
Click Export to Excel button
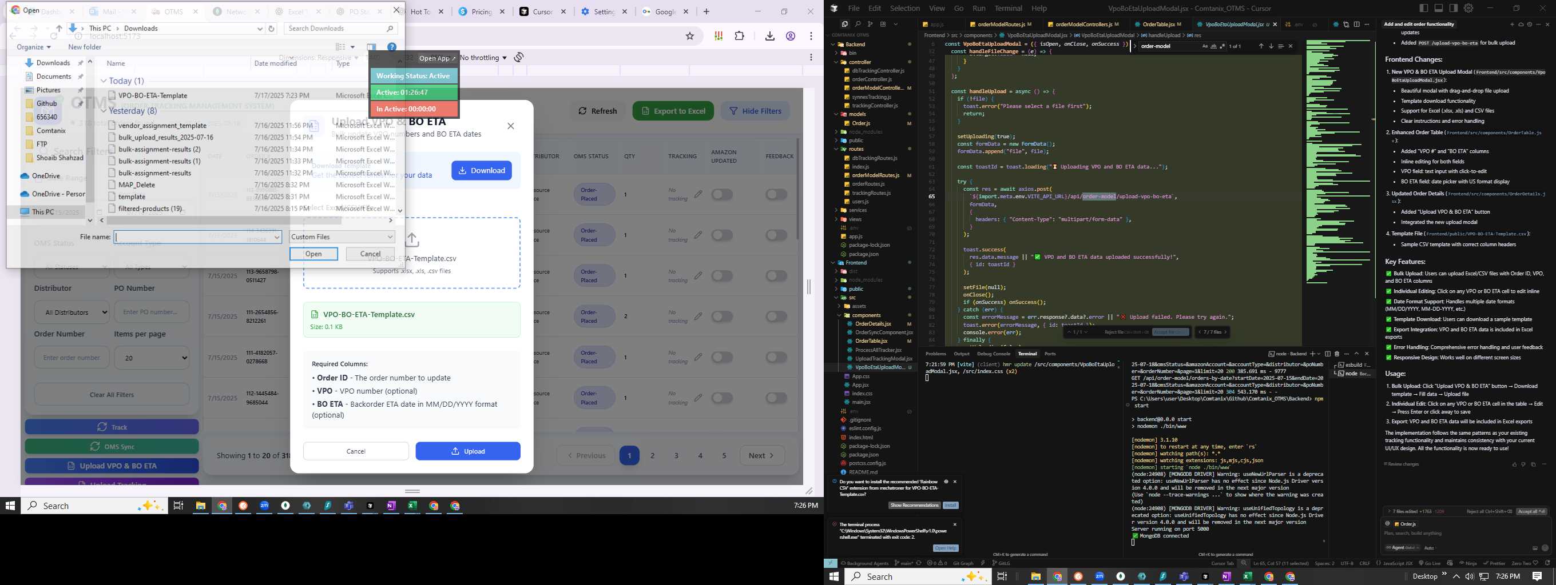(x=673, y=111)
